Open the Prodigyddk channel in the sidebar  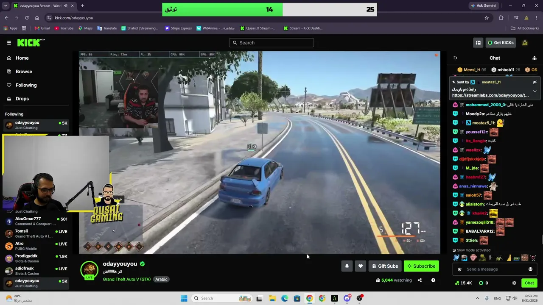point(36,258)
